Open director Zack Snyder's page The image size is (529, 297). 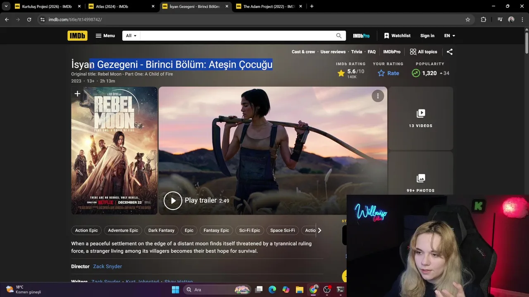click(107, 266)
